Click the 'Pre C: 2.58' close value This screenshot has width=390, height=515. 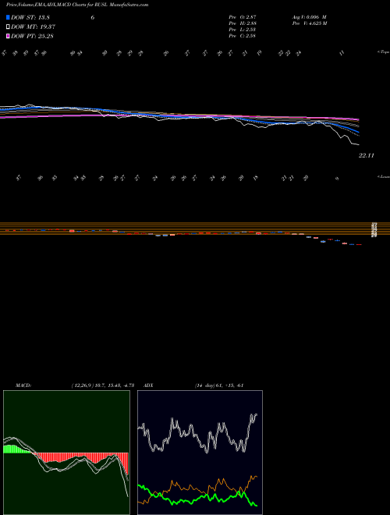pyautogui.click(x=243, y=36)
